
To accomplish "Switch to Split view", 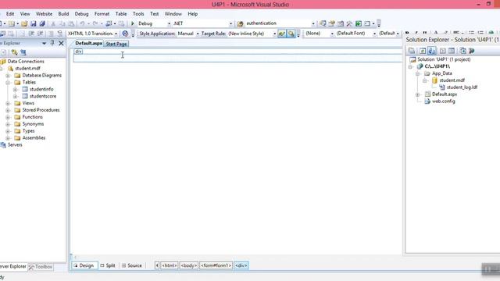I will [108, 265].
